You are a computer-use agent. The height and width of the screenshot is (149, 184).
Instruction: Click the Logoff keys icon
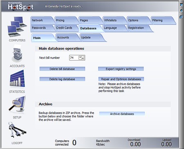[x=17, y=130]
